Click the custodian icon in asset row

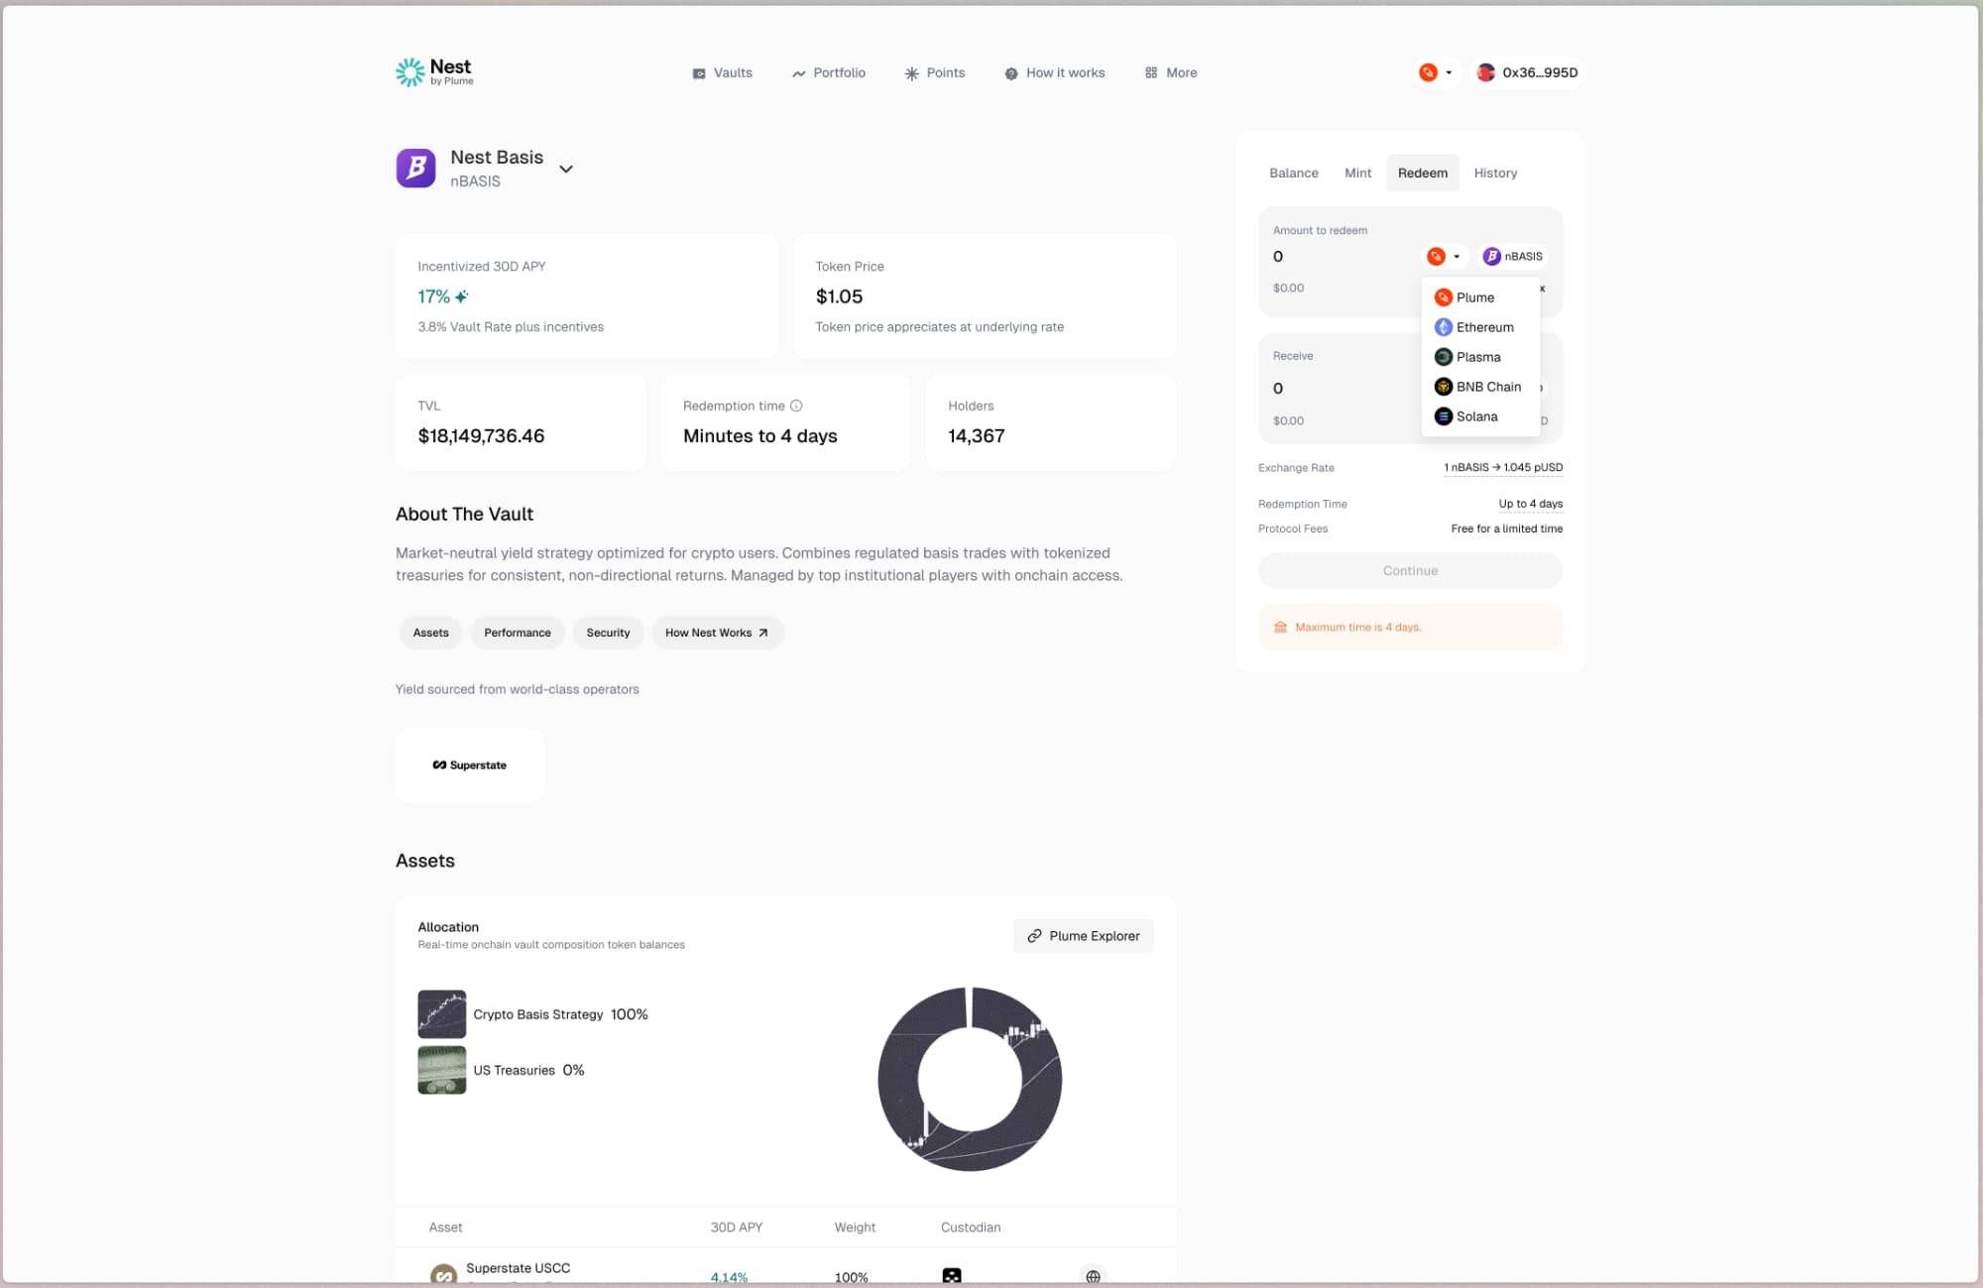952,1276
